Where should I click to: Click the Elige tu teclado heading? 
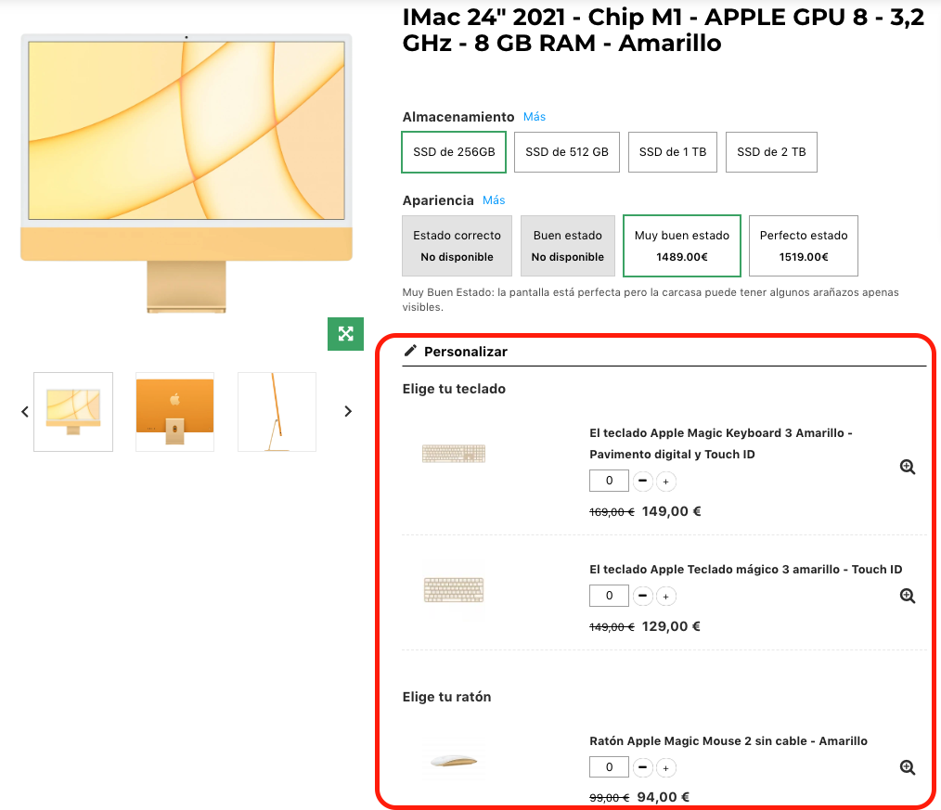(454, 389)
